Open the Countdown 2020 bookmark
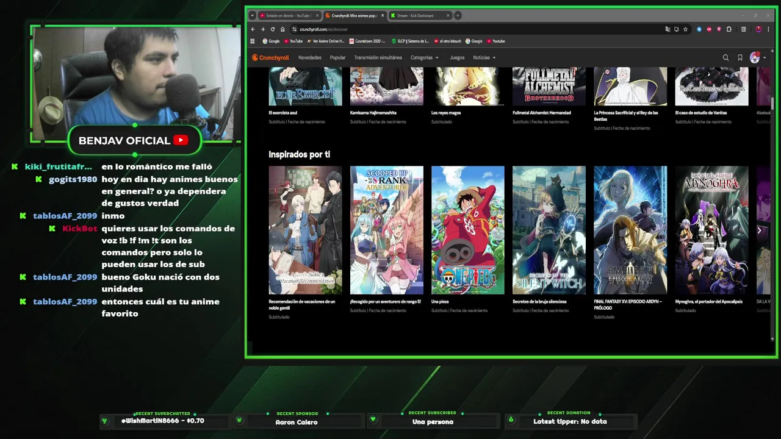The image size is (781, 439). point(367,41)
